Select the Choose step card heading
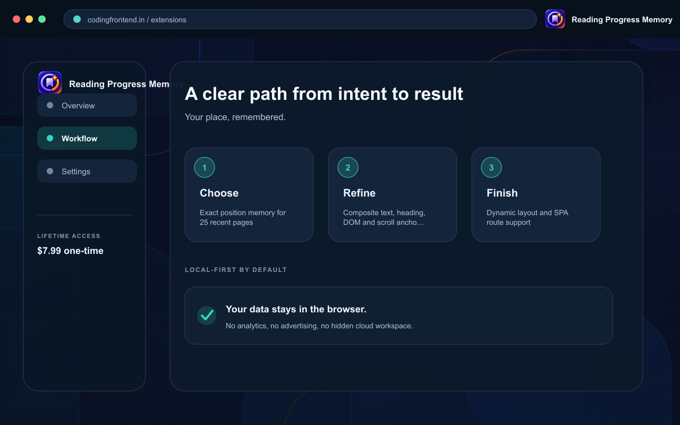 219,193
